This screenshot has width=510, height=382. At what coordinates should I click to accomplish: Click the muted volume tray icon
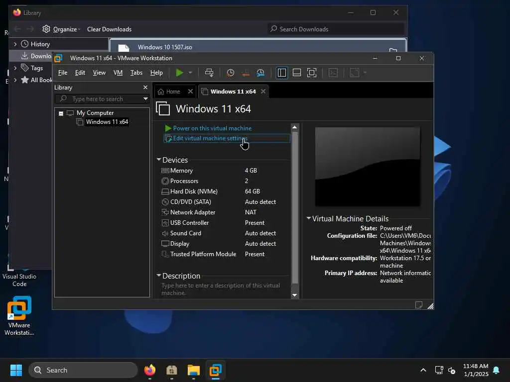[x=452, y=370]
